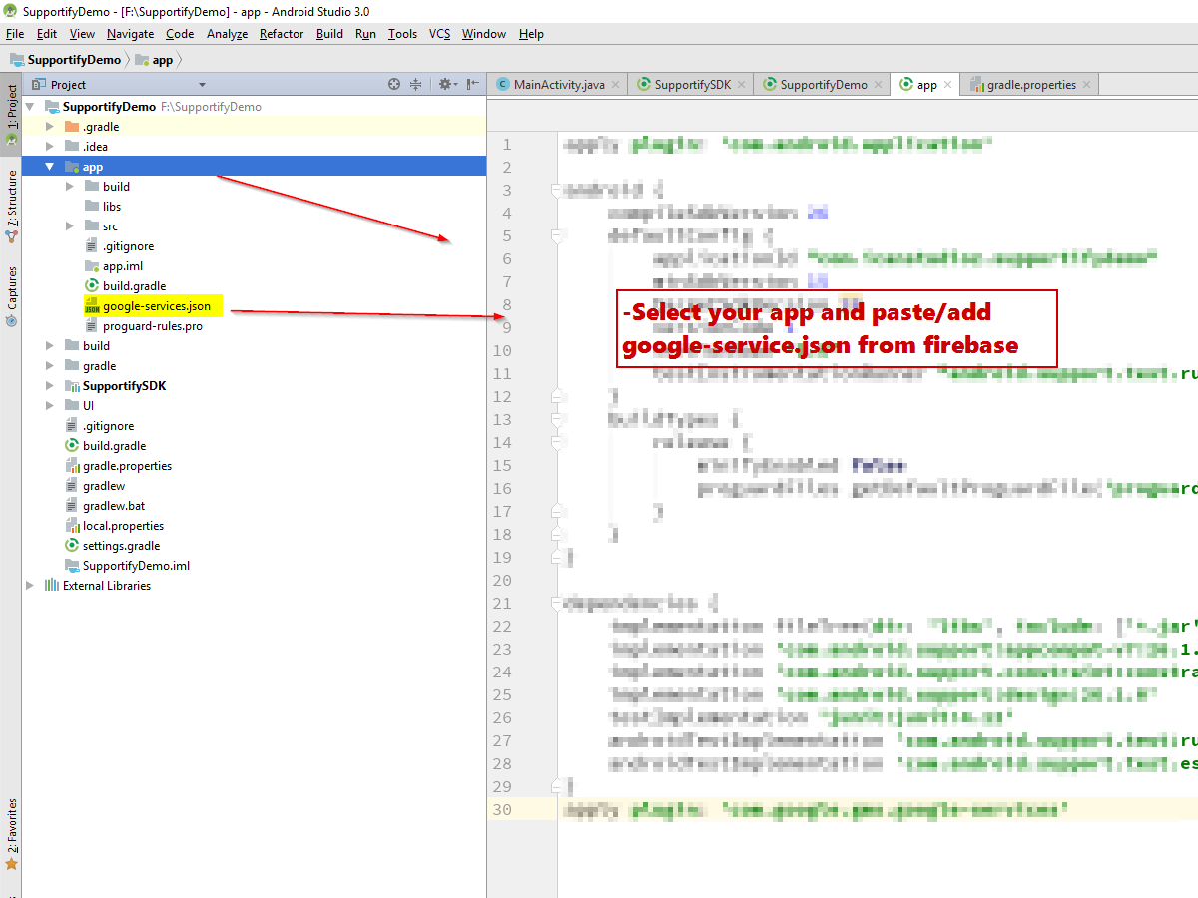Image resolution: width=1198 pixels, height=898 pixels.
Task: Select app.iml in the tree
Action: 123,266
